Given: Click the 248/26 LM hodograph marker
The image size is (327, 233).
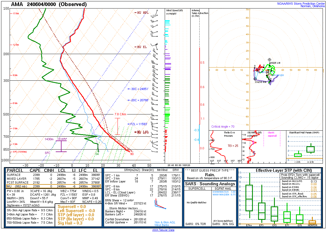Looking at the screenshot, I should click(270, 60).
